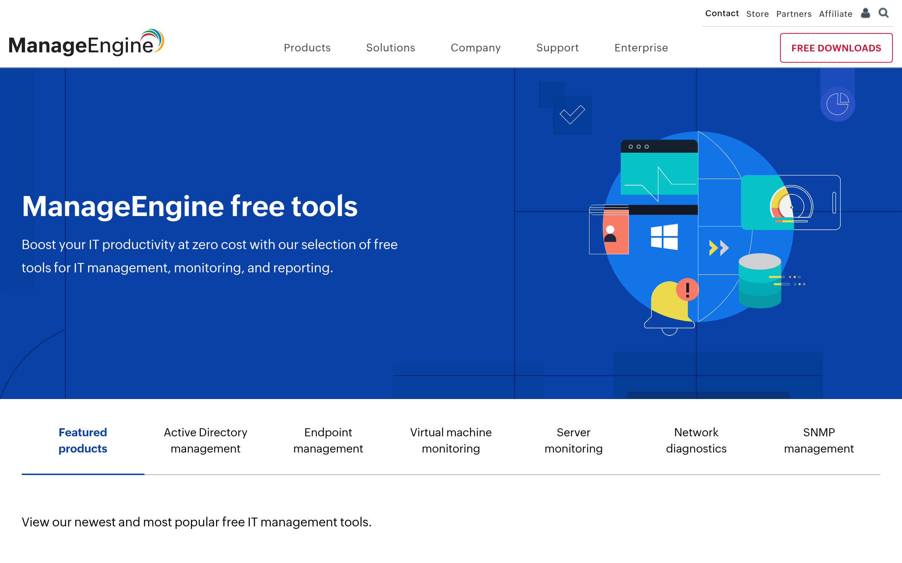Click the ManageEngine free tools heading
This screenshot has width=902, height=563.
click(190, 206)
